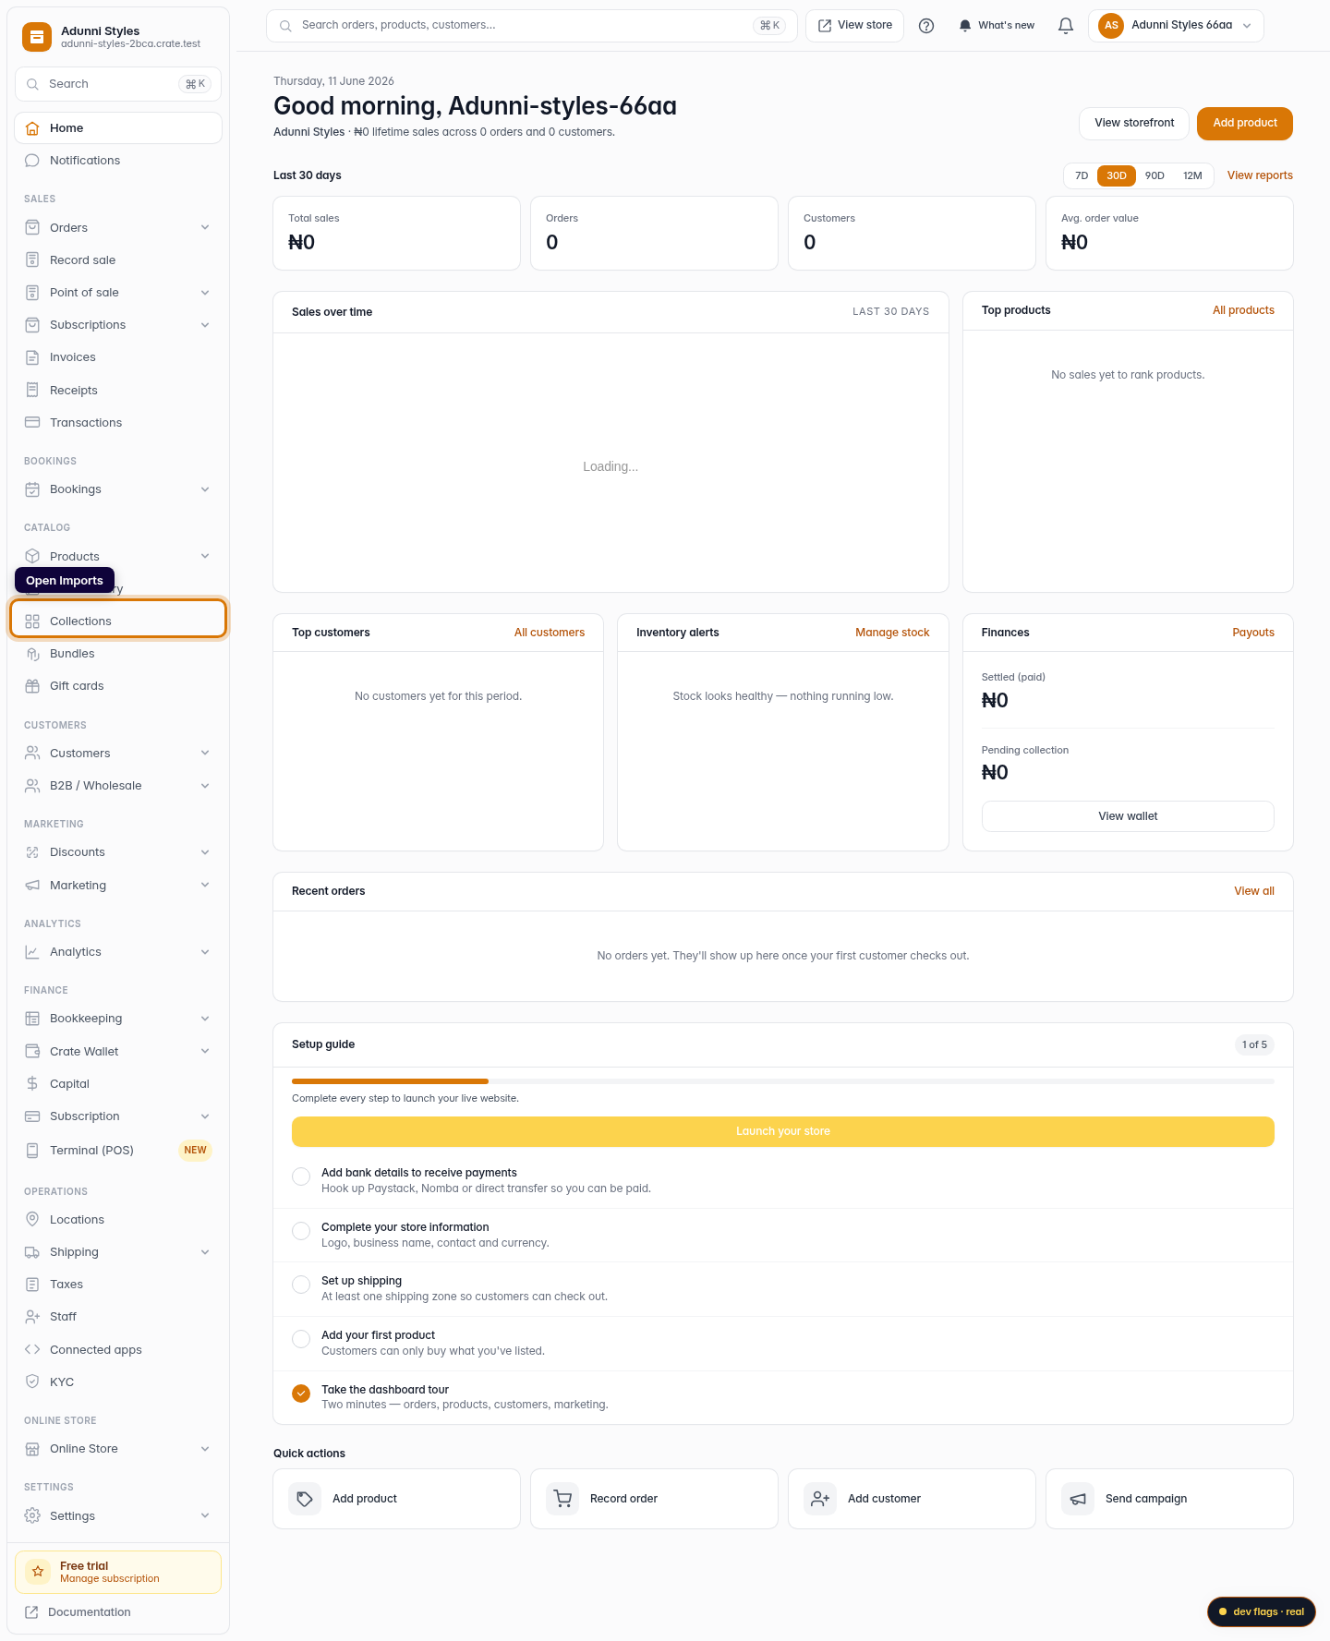Click the Locations pin icon
The image size is (1330, 1641).
[32, 1219]
